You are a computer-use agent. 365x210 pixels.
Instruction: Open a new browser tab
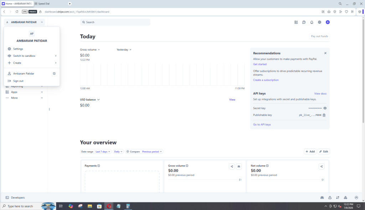pos(70,4)
